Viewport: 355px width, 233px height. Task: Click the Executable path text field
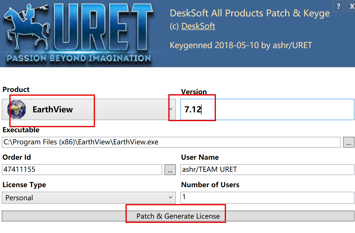(171, 142)
